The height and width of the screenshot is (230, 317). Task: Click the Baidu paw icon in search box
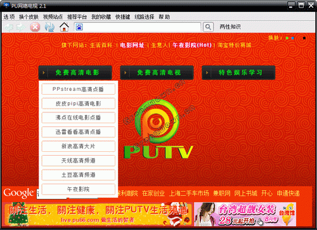(x=79, y=27)
